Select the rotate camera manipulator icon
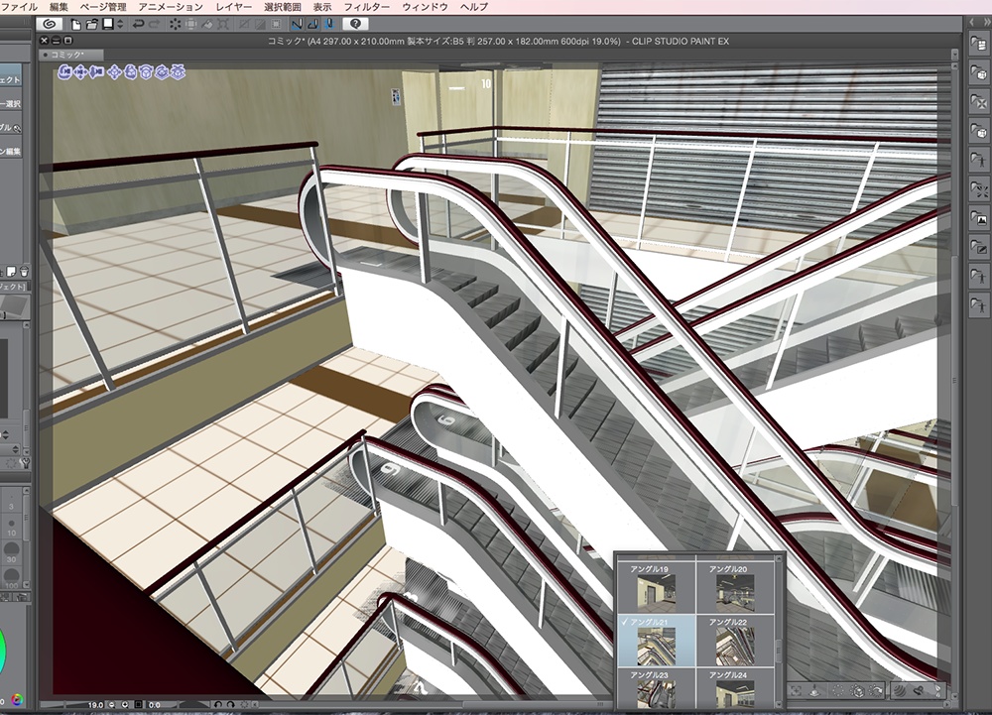Screen dimensions: 992x715 click(x=64, y=72)
